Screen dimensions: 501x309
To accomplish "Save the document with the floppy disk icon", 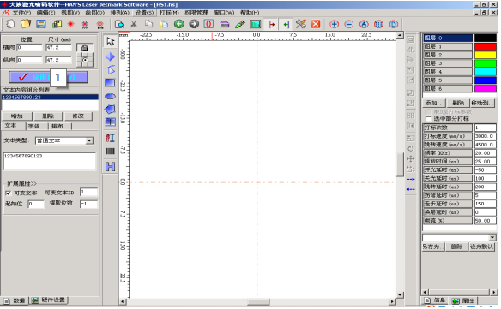I will (41, 24).
